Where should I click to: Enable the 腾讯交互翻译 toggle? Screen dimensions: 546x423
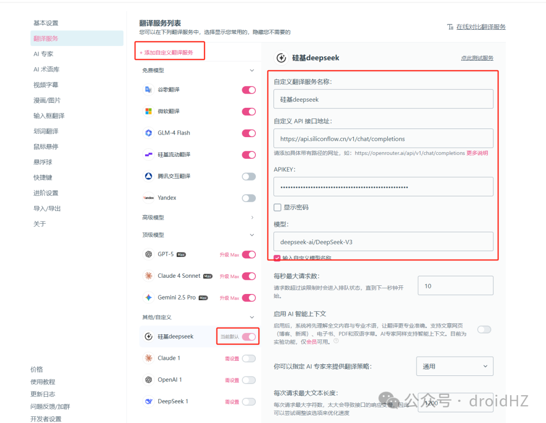tap(249, 176)
